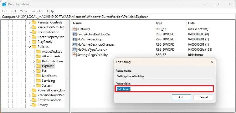
Task: Click the (Default) string value icon
Action: pyautogui.click(x=74, y=29)
